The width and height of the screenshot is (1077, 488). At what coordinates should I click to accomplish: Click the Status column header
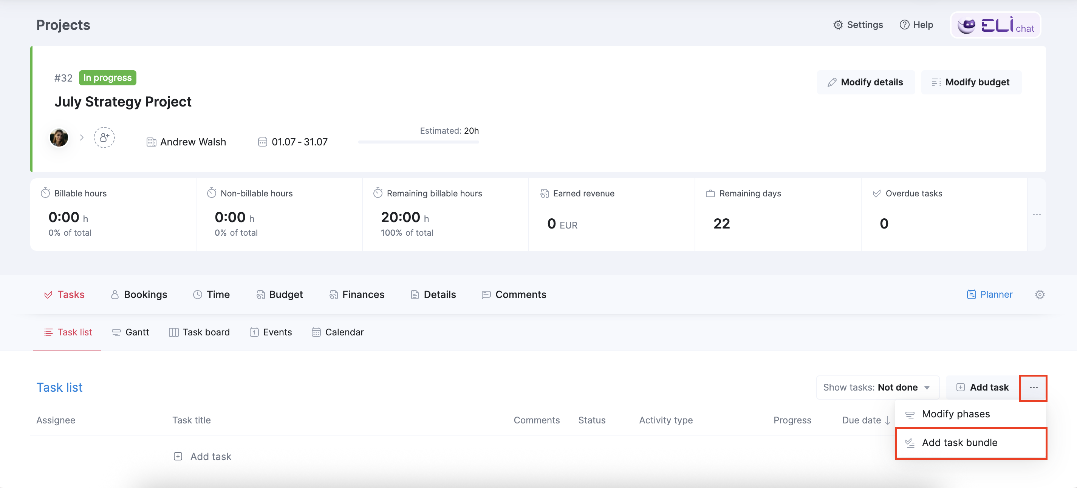[592, 420]
